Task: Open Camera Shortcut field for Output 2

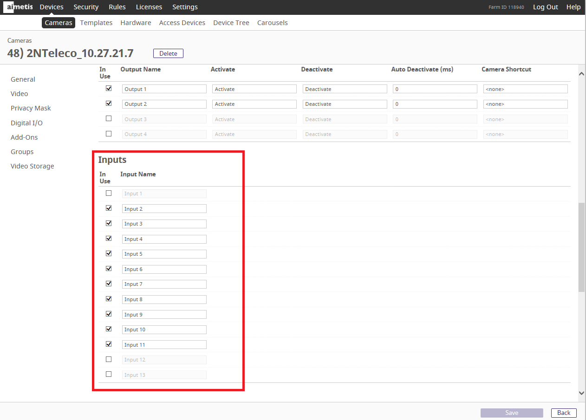Action: coord(525,104)
